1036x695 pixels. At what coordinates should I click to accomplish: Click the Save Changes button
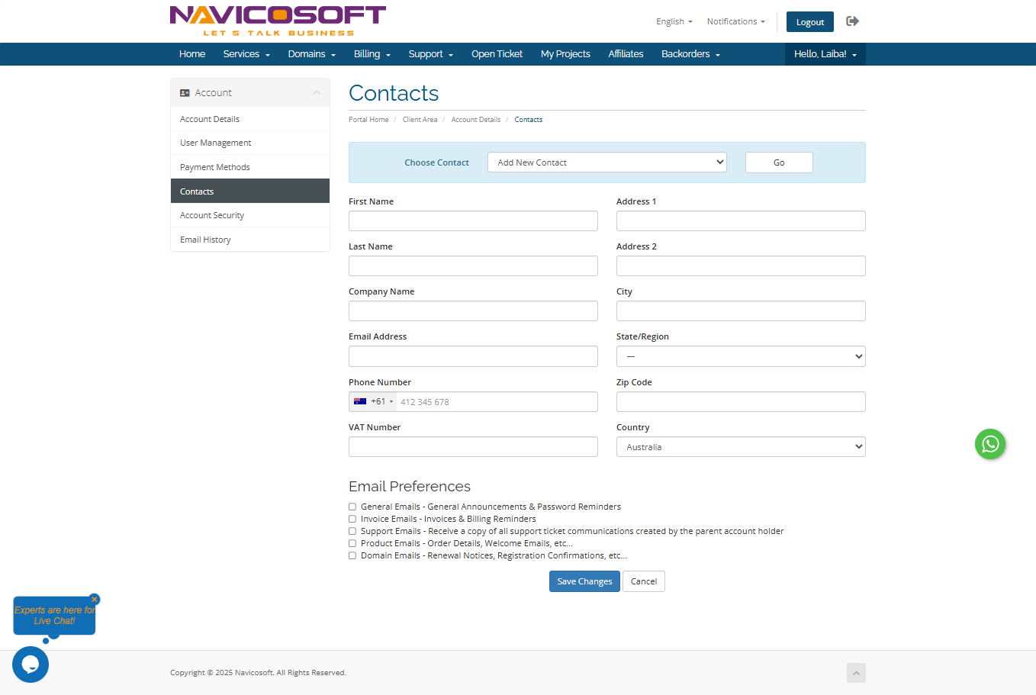pos(584,581)
